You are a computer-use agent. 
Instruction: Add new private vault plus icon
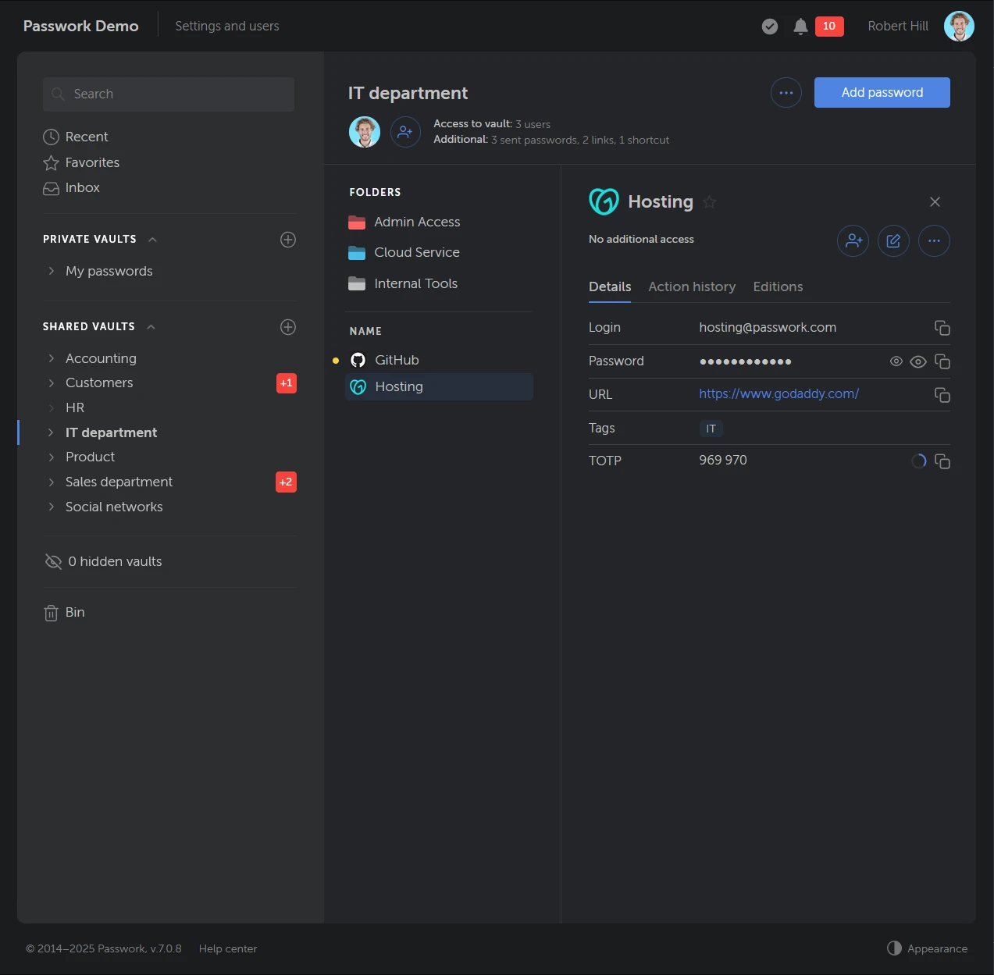point(288,240)
